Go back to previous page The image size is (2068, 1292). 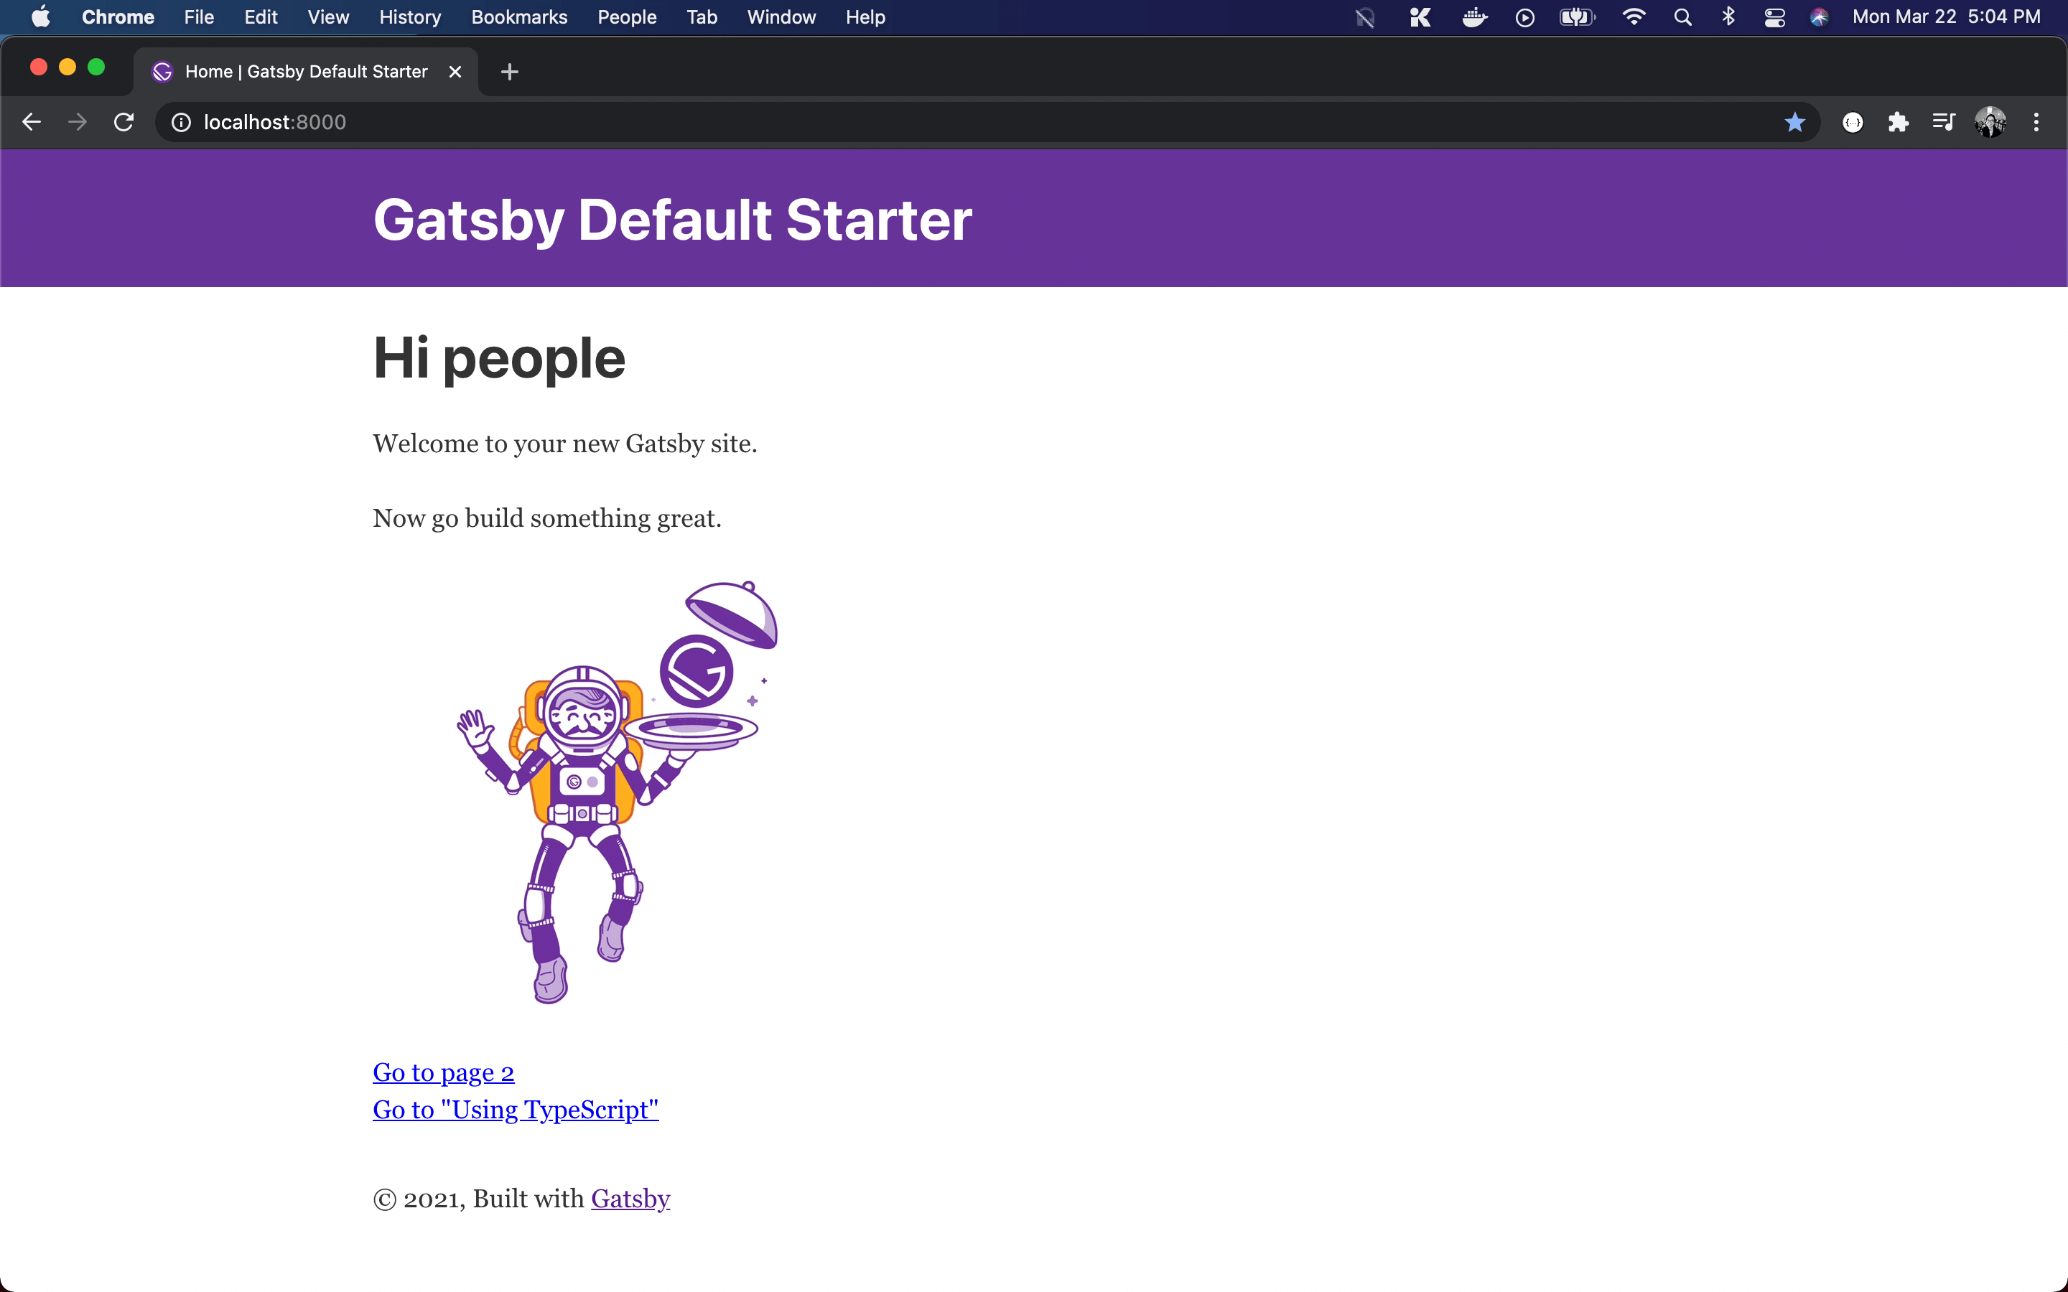(x=32, y=122)
